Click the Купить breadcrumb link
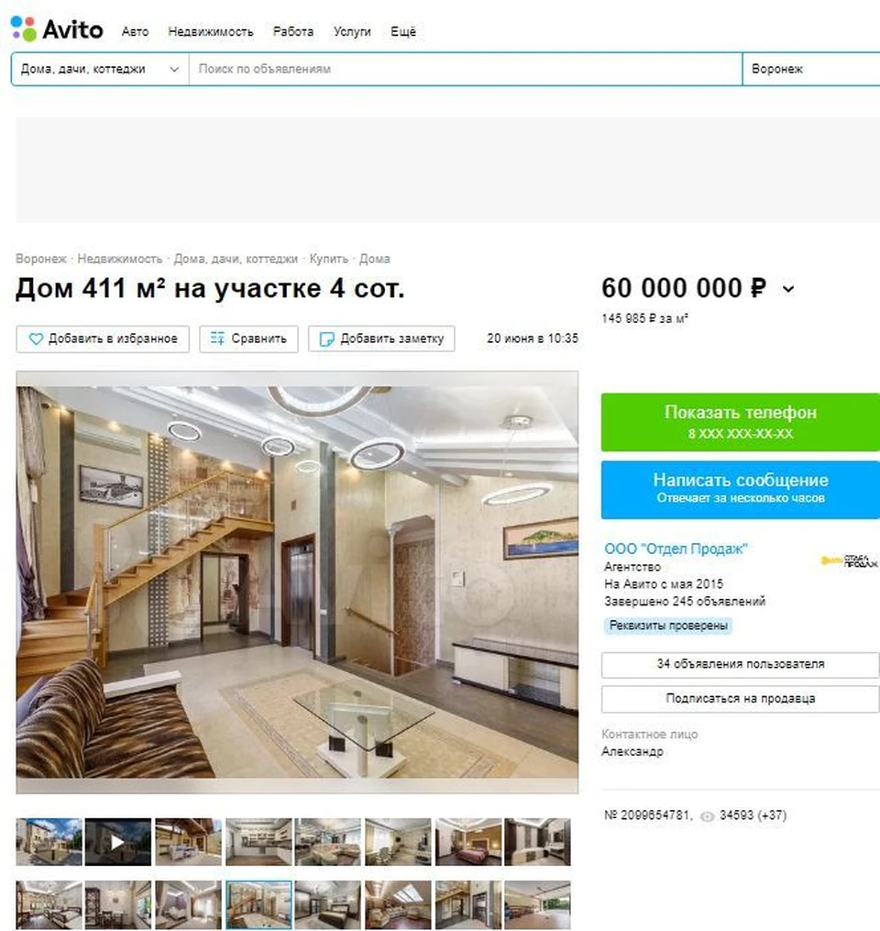Screen dimensions: 880x931 click(x=329, y=259)
